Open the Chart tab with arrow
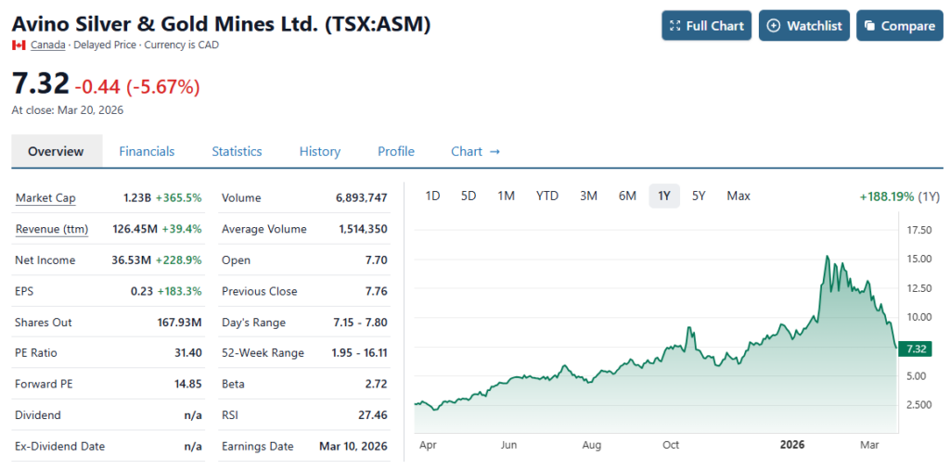 point(475,151)
